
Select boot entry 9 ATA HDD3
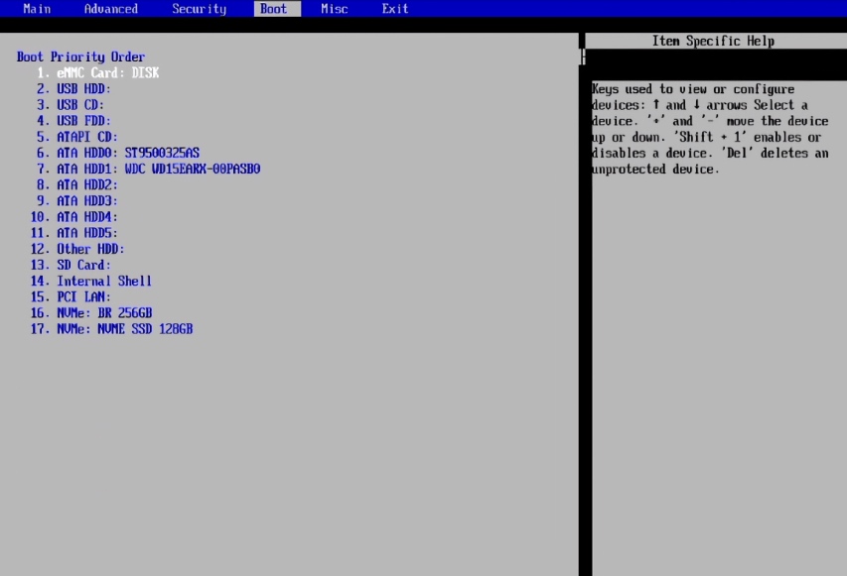77,201
